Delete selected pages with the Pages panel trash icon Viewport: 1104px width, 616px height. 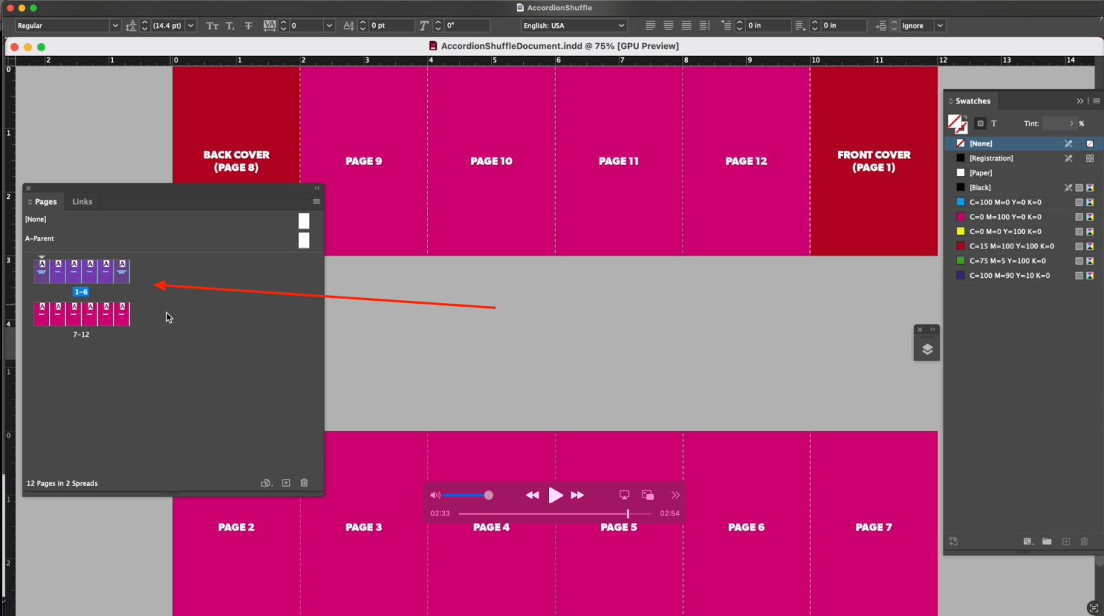[304, 483]
